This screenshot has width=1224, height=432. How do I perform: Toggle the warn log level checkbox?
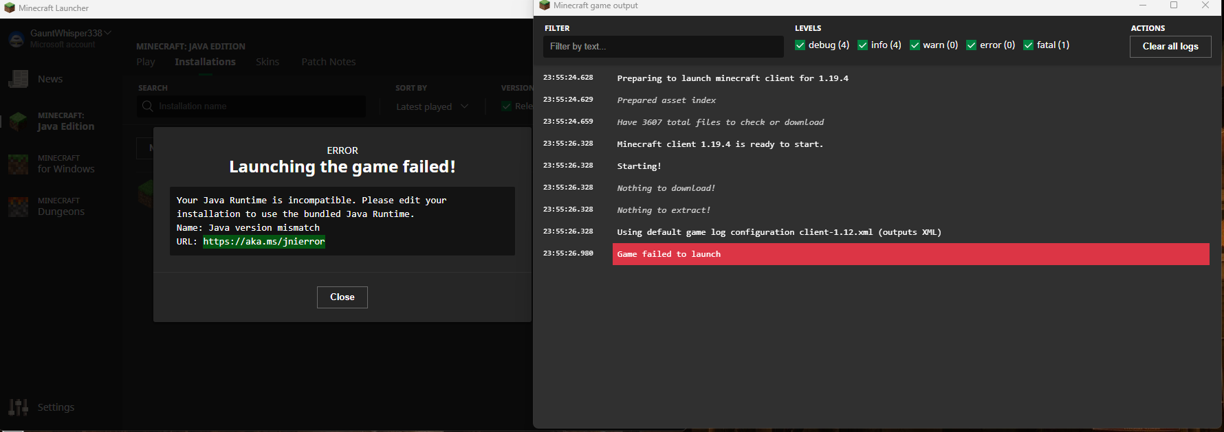tap(915, 45)
